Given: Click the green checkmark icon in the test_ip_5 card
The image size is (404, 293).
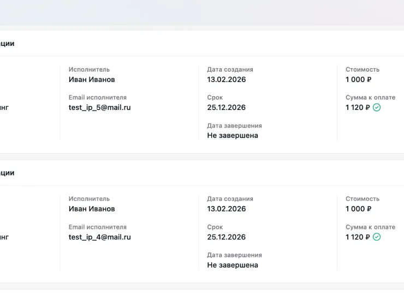Looking at the screenshot, I should [x=377, y=107].
